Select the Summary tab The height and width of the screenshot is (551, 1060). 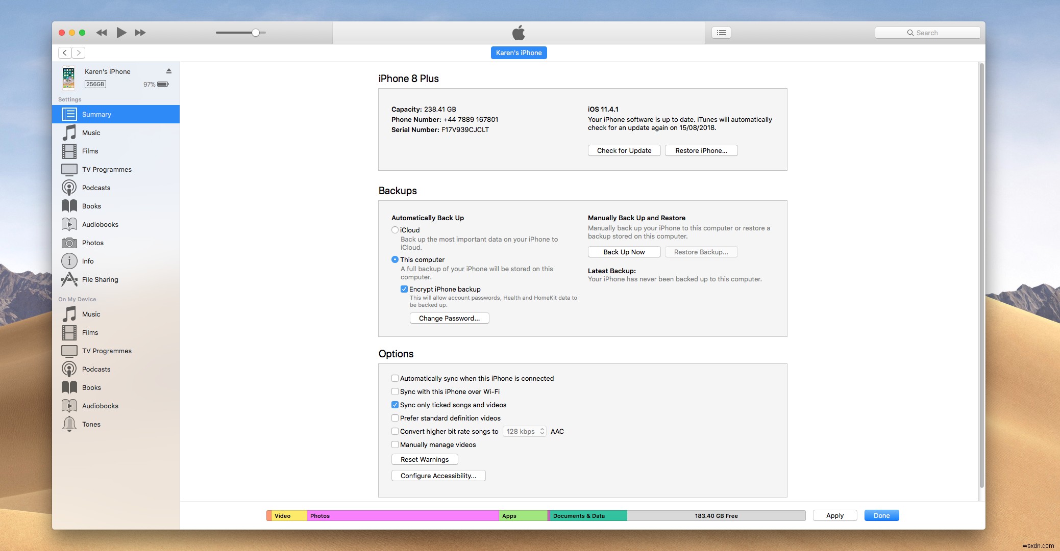[x=117, y=114]
